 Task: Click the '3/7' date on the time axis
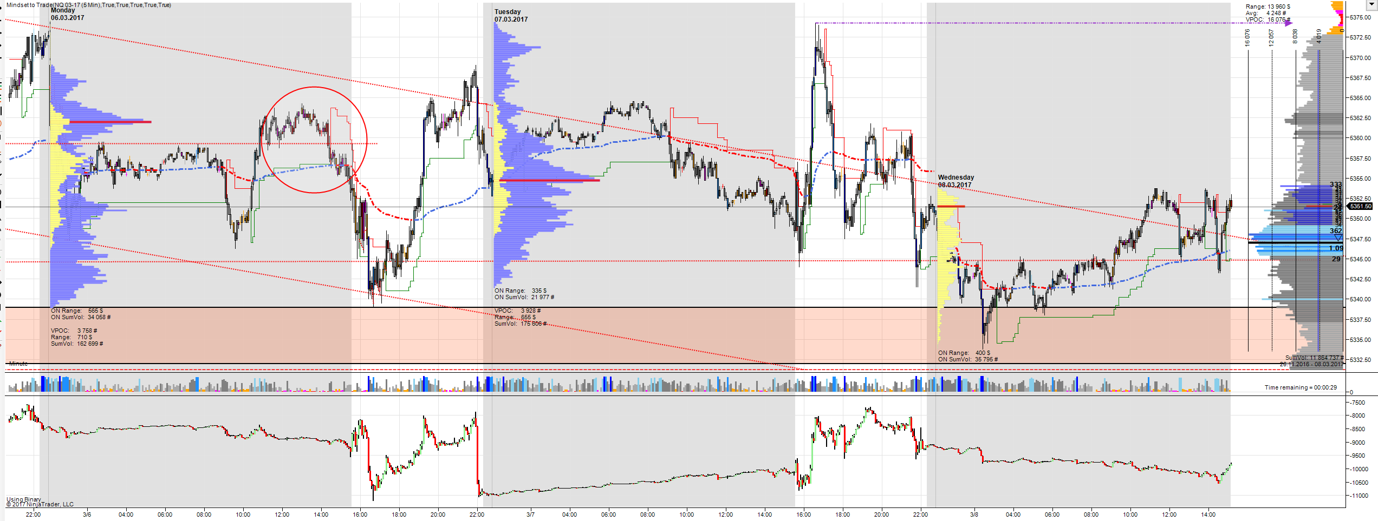(x=530, y=515)
